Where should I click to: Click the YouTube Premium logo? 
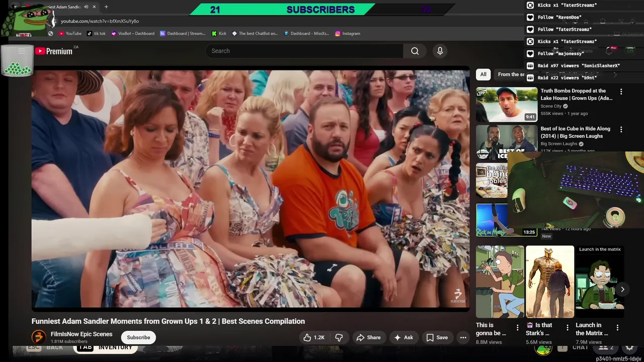tap(53, 51)
